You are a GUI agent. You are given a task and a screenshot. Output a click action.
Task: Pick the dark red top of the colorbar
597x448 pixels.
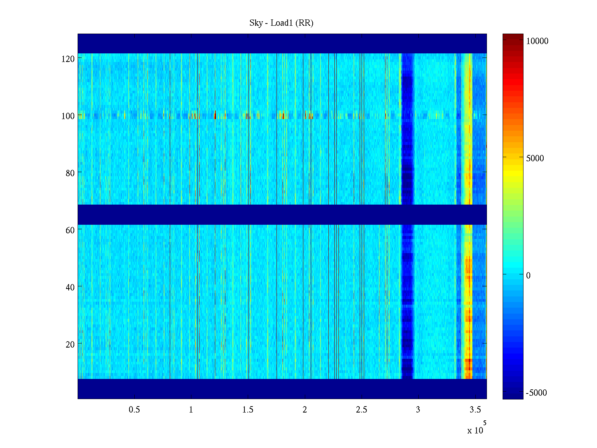(513, 37)
